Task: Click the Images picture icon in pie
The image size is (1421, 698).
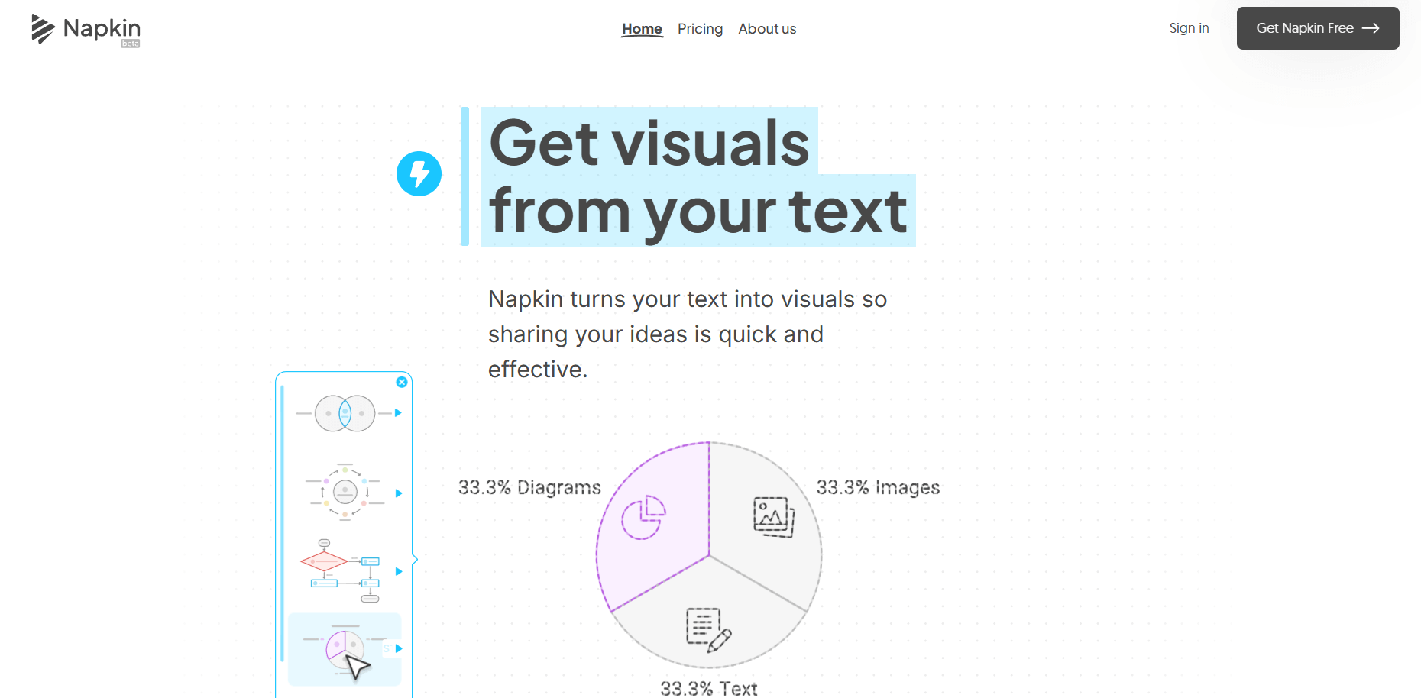Action: tap(774, 517)
